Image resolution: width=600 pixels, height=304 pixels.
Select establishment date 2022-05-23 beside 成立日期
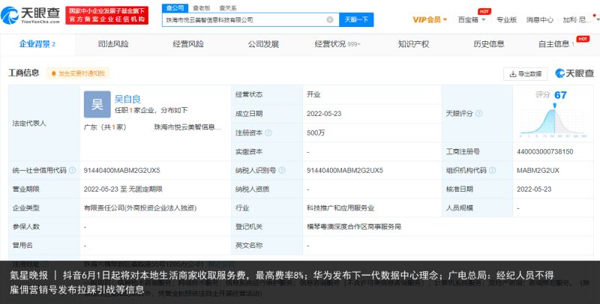324,113
